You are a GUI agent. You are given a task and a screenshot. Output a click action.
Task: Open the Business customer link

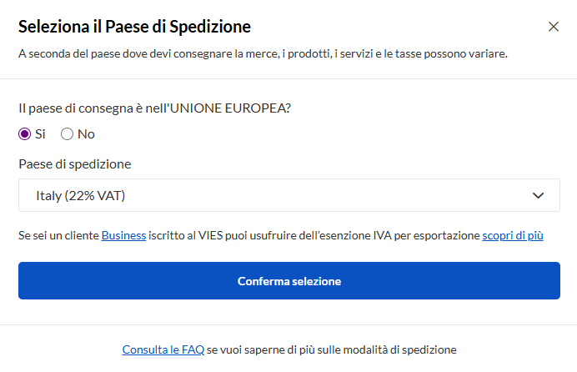point(123,236)
